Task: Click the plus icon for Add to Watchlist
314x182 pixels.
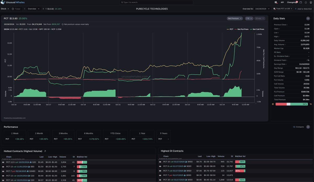Action: click(296, 9)
